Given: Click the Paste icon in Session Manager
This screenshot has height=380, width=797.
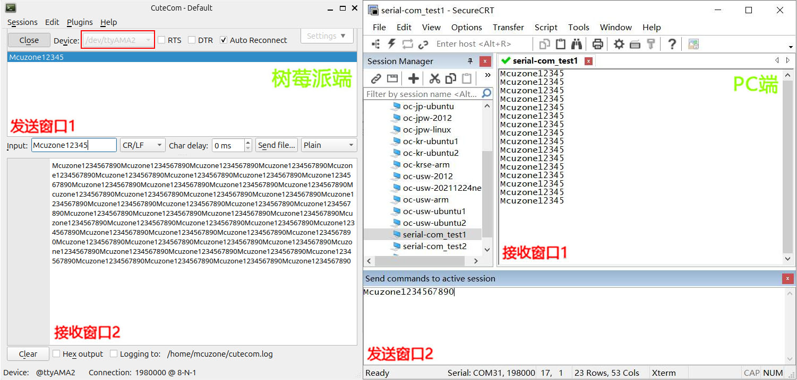Looking at the screenshot, I should (x=467, y=78).
